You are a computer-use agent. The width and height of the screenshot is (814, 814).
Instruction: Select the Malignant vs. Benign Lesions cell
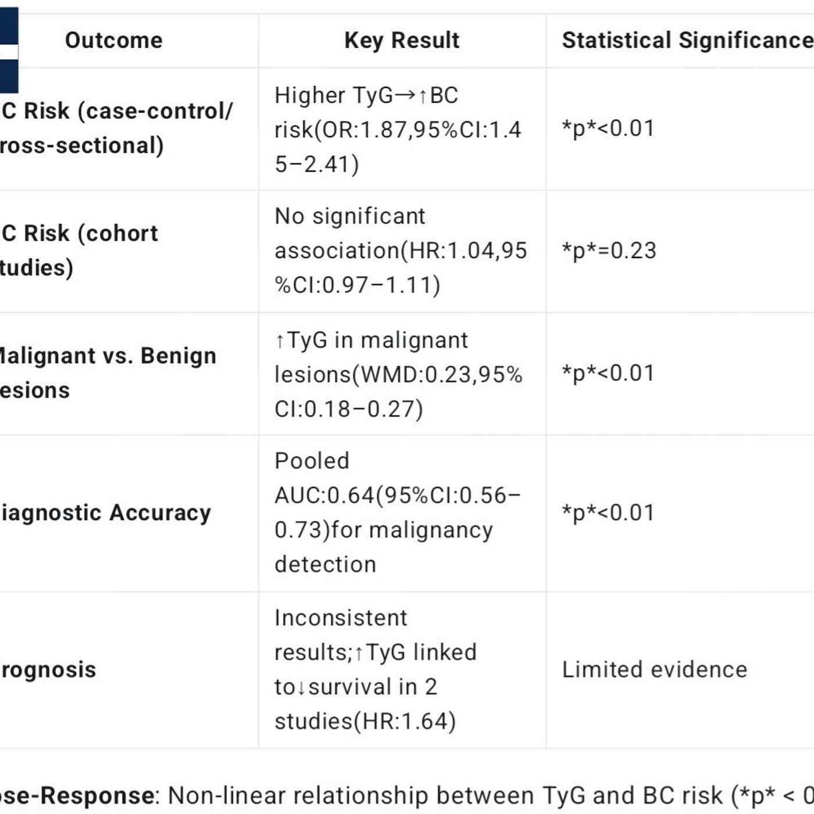(108, 373)
